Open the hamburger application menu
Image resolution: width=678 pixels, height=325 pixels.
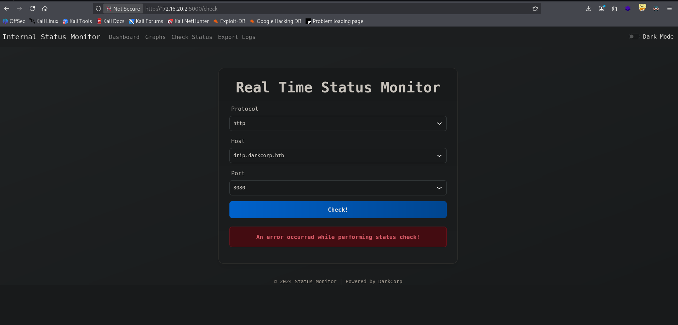pos(669,8)
